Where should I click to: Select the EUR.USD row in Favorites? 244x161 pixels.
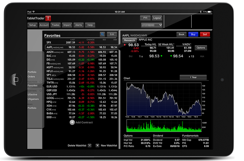[82, 87]
